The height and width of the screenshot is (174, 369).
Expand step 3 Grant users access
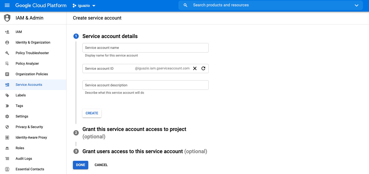coord(145,151)
